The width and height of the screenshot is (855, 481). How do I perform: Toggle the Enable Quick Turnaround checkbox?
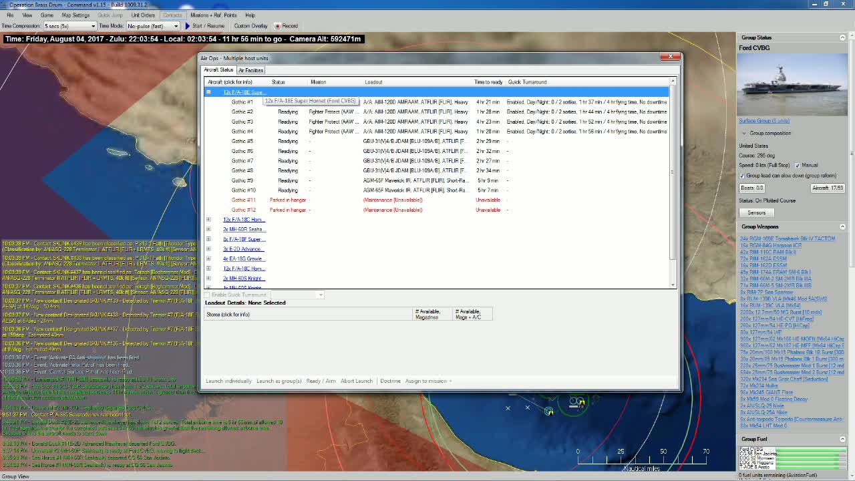pyautogui.click(x=207, y=295)
